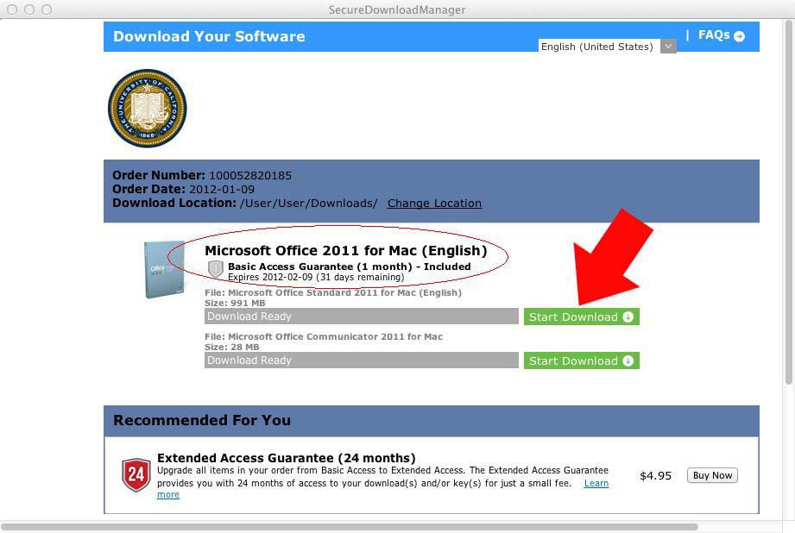This screenshot has width=795, height=533.
Task: Click the Buy Now button
Action: pyautogui.click(x=712, y=475)
